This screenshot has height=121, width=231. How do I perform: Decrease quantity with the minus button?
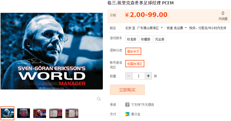point(129,76)
